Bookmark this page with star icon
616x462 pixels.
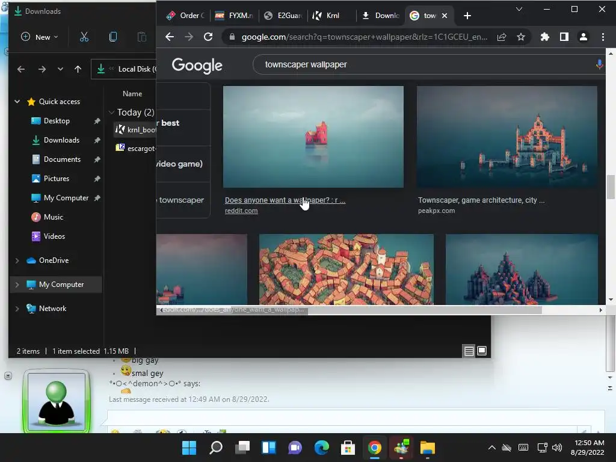click(521, 37)
